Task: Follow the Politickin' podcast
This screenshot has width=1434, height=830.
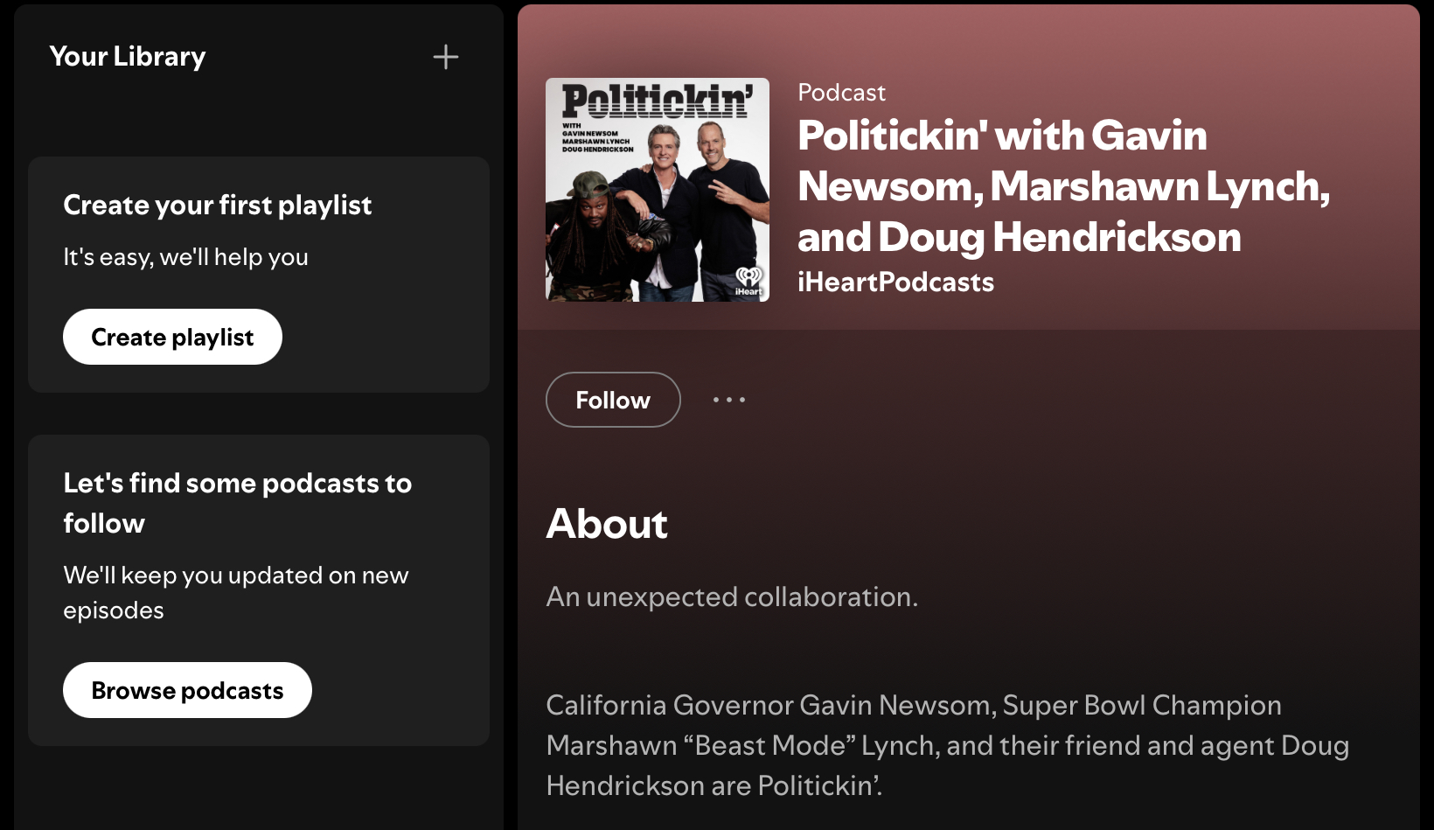Action: [x=613, y=400]
